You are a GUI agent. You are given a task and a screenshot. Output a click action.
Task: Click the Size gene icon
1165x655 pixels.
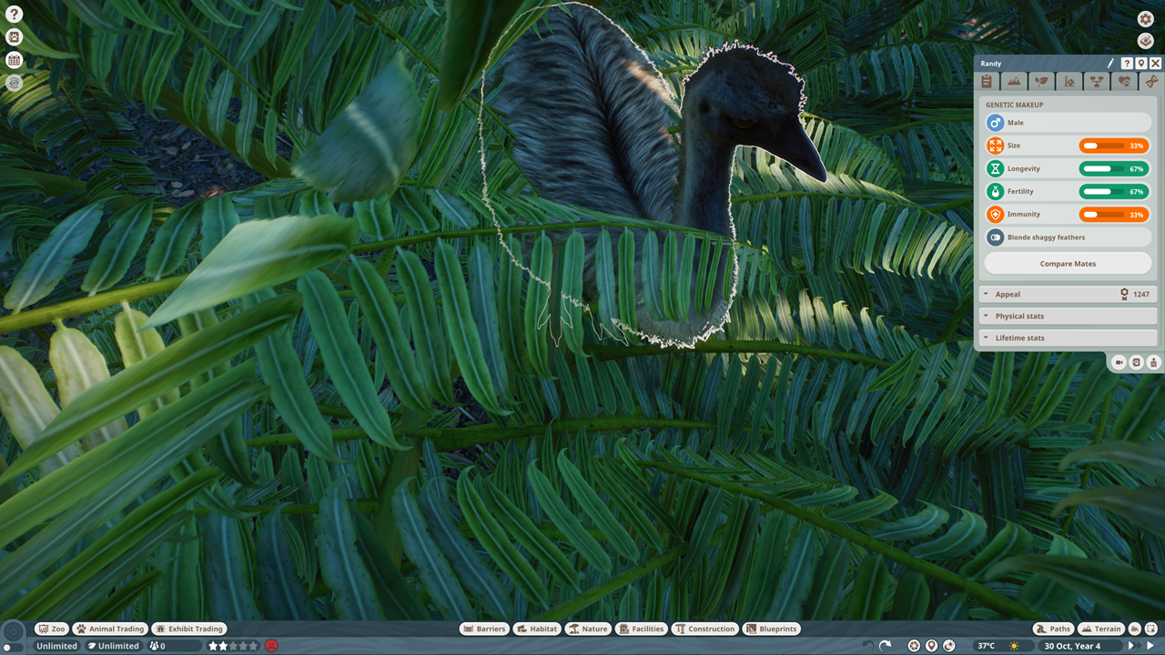(995, 146)
